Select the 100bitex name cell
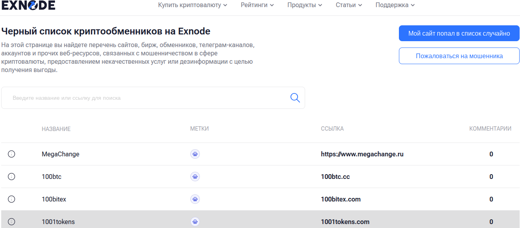 [54, 199]
